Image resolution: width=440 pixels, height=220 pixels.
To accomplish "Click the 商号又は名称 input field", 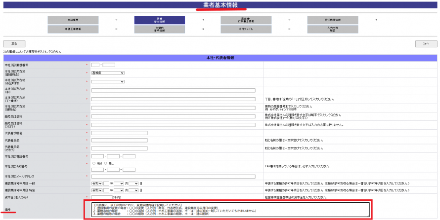I will click(x=174, y=116).
